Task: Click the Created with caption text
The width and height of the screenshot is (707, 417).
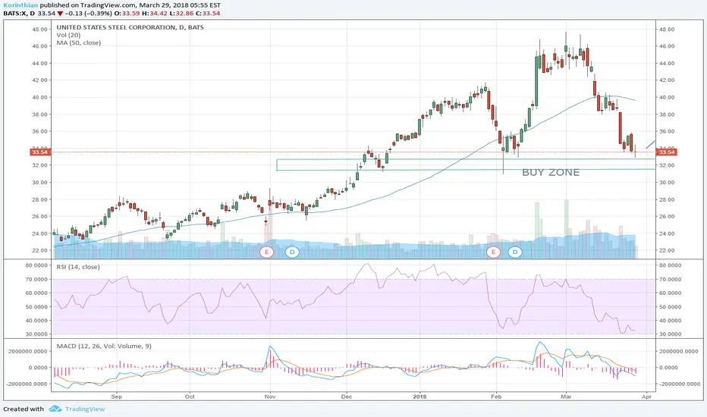Action: (24, 409)
